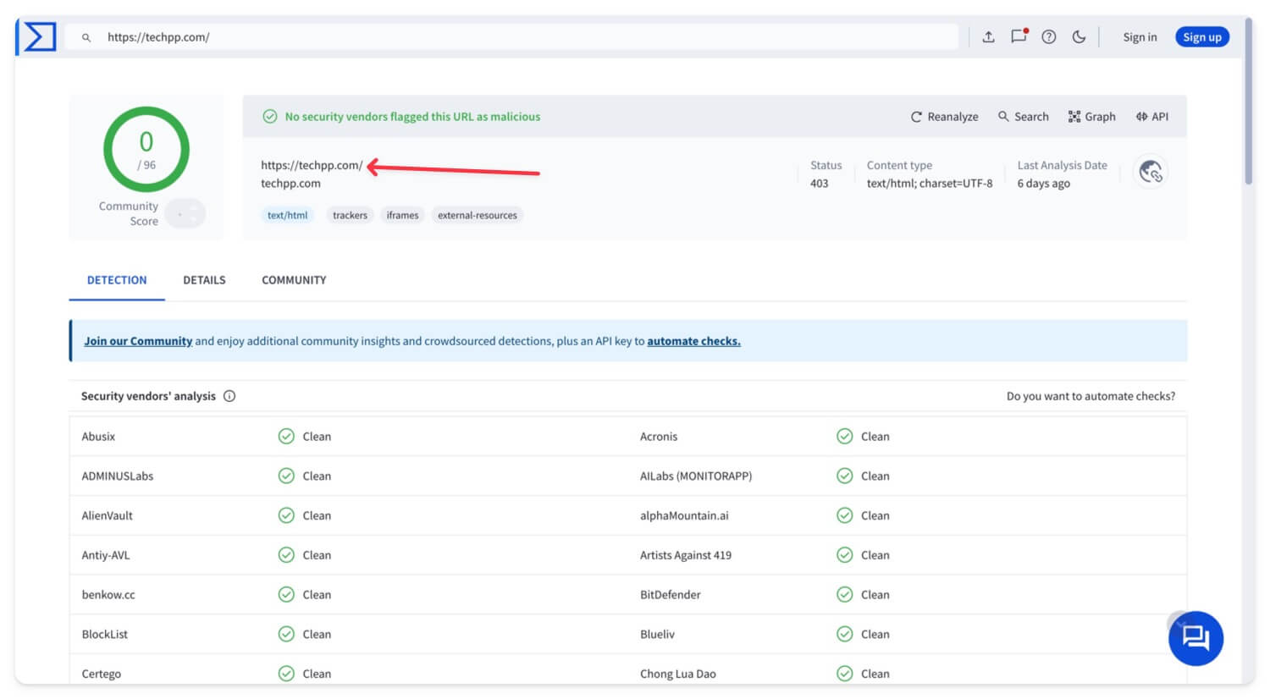
Task: Open the Graph view
Action: 1091,117
